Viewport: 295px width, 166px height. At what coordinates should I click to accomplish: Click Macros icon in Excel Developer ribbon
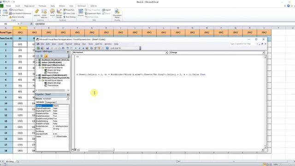[x=5, y=13]
